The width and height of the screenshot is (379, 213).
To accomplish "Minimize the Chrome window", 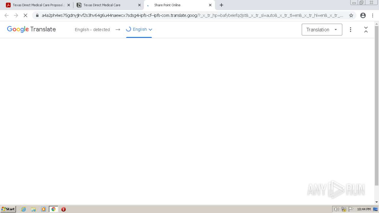I will pos(354,3).
